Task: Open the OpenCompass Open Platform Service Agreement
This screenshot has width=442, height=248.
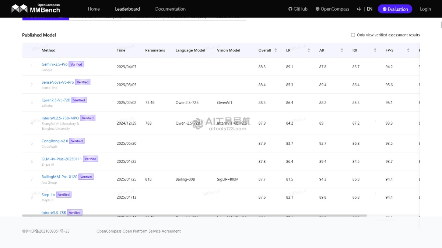Action: [x=138, y=231]
